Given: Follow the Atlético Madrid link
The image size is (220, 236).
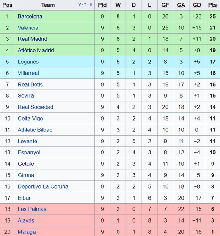Looking at the screenshot, I should [36, 50].
